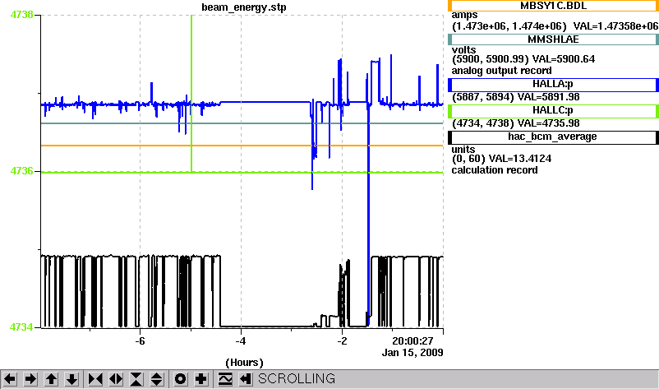Viewport: 659px width, 389px height.
Task: Select the MMSHLAE curve legend
Action: tap(553, 39)
